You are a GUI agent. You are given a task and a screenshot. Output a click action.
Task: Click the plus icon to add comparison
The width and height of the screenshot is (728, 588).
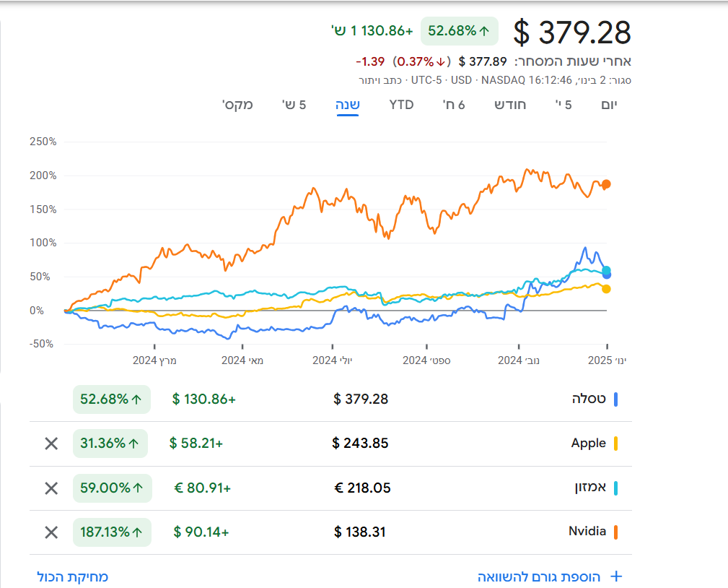[615, 576]
